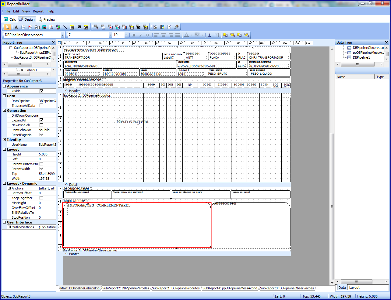This screenshot has width=391, height=300.
Task: Collapse the Generation property group
Action: [x=5, y=111]
